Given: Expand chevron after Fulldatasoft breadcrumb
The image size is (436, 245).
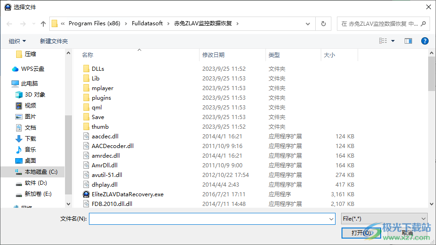Looking at the screenshot, I should click(x=168, y=23).
